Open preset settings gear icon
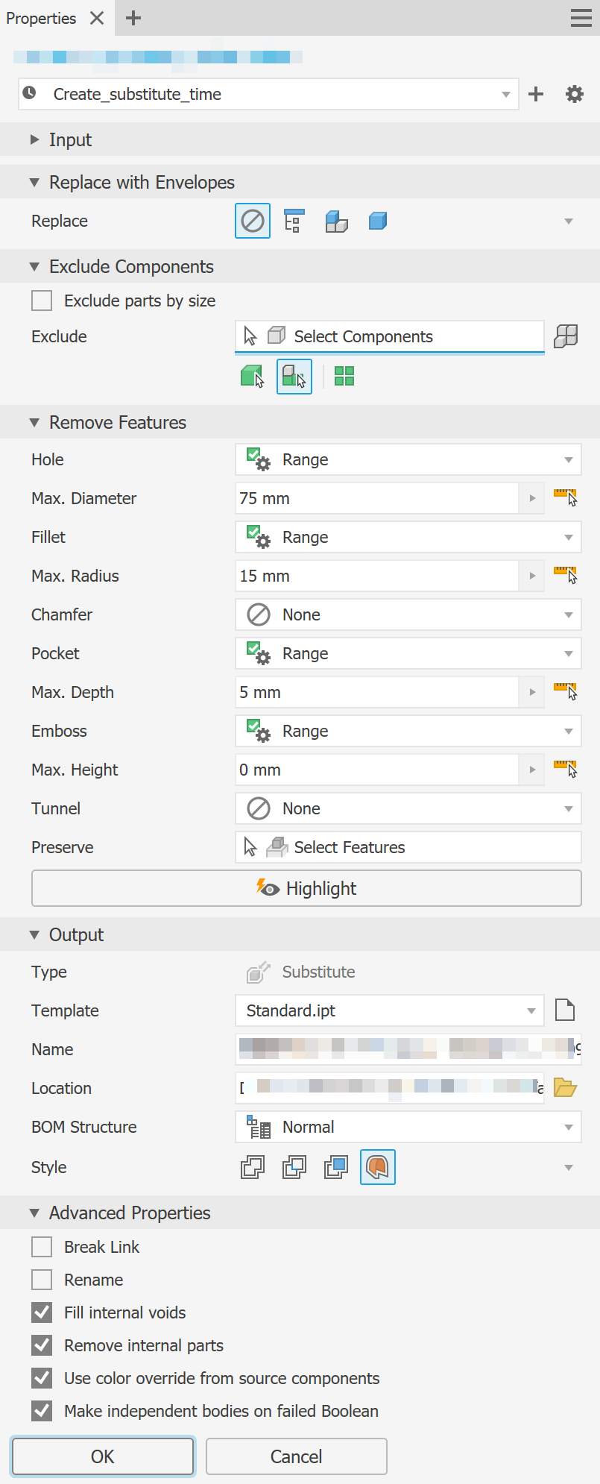This screenshot has width=600, height=1484. 574,94
